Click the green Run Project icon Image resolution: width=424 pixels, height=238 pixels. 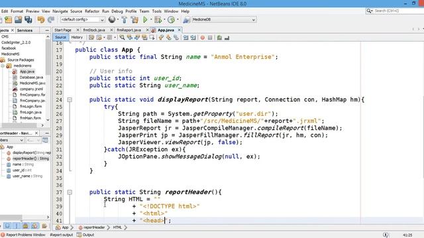click(145, 19)
